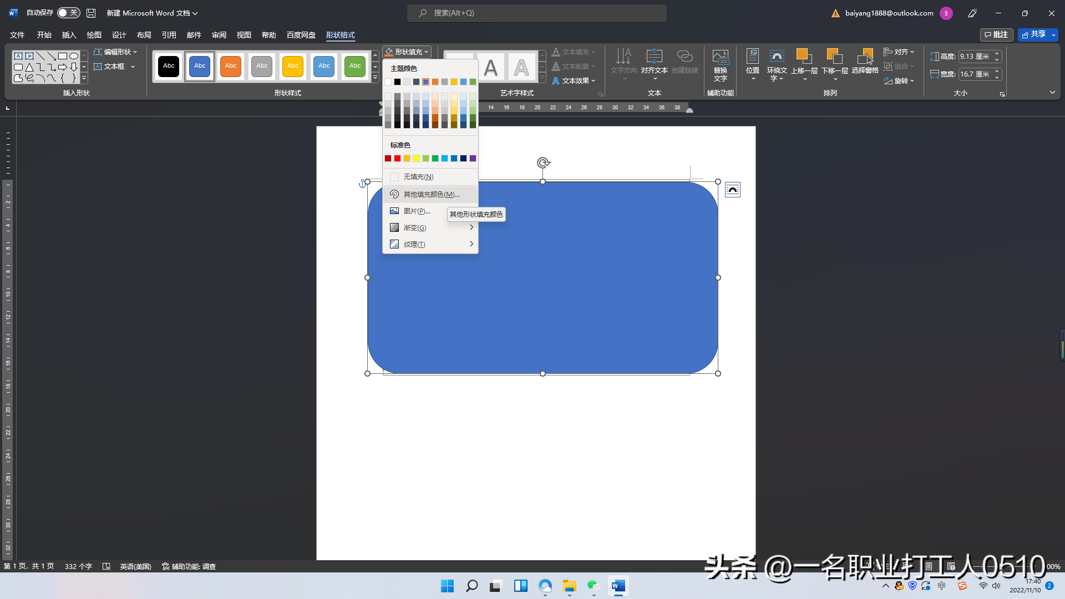
Task: Click the Share button
Action: pos(1033,35)
